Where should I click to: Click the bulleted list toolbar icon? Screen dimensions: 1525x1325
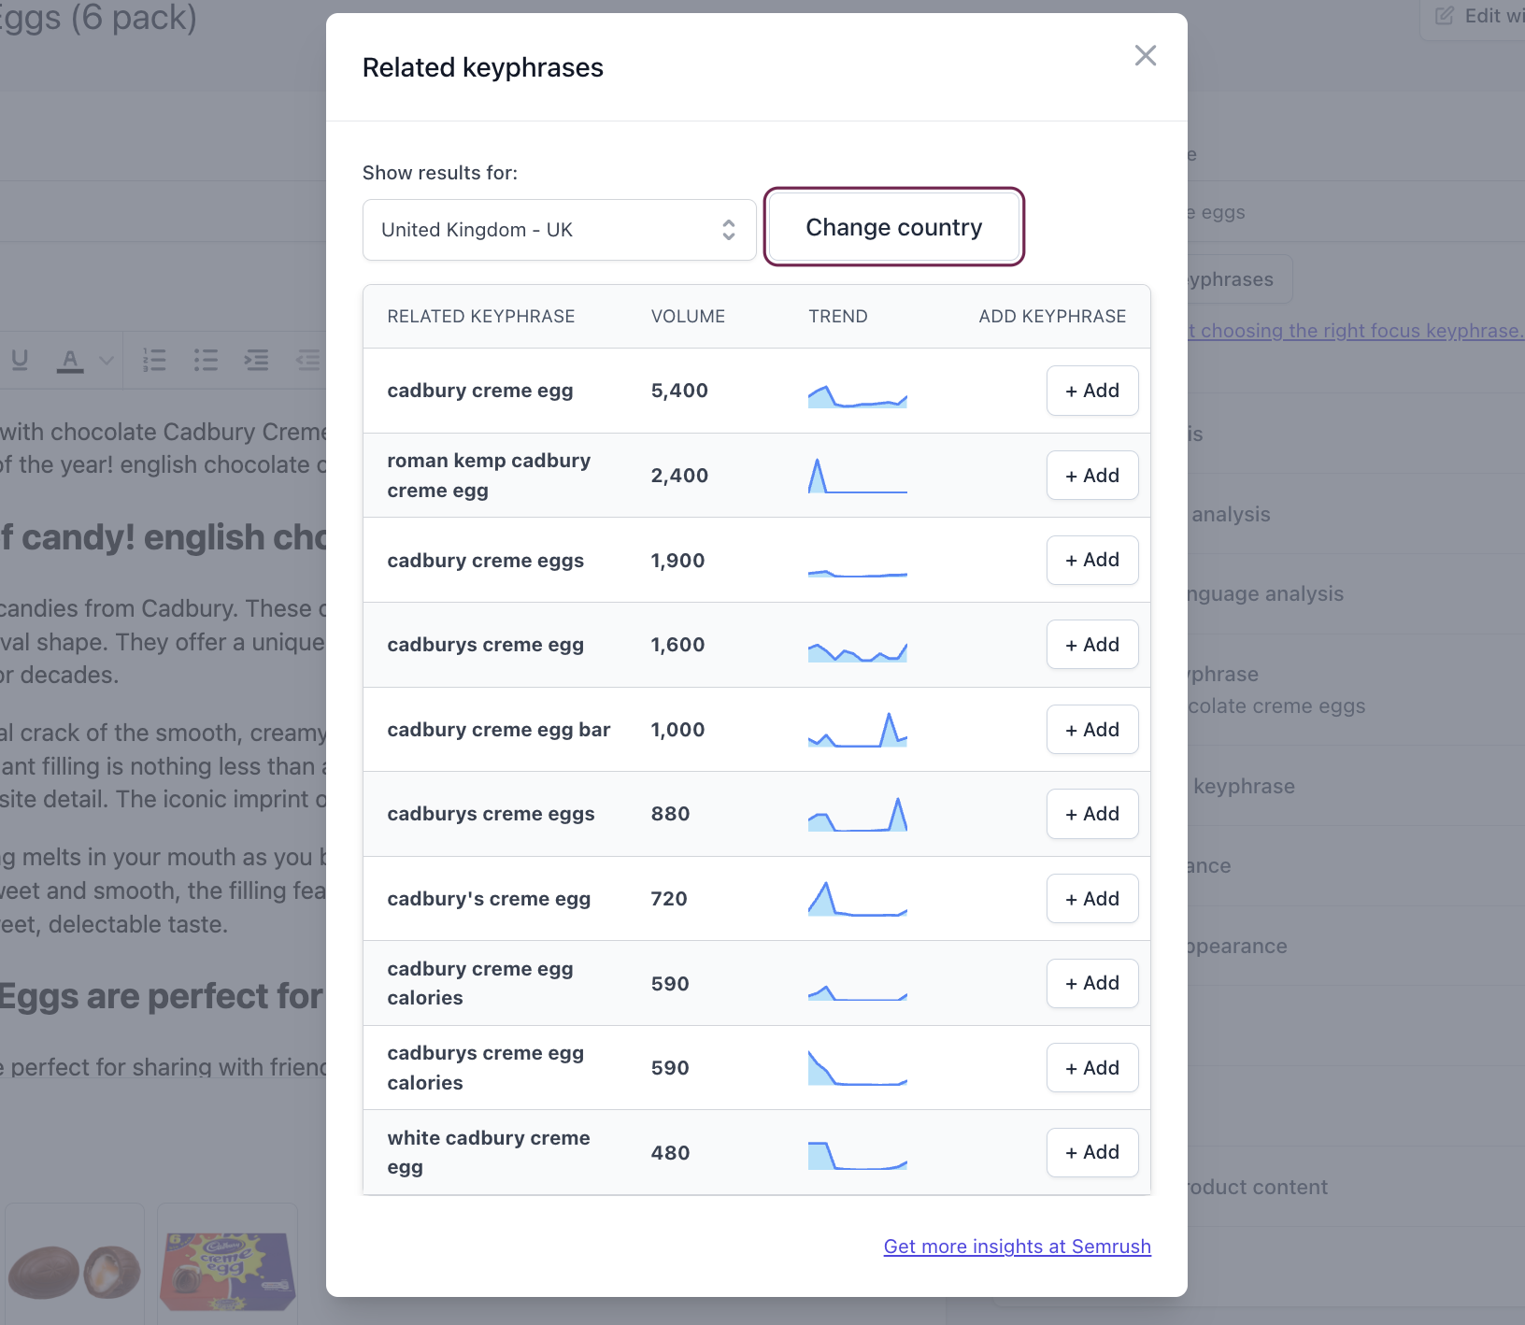click(206, 360)
